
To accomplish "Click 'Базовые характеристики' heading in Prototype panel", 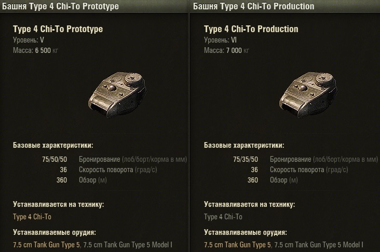I will point(53,146).
